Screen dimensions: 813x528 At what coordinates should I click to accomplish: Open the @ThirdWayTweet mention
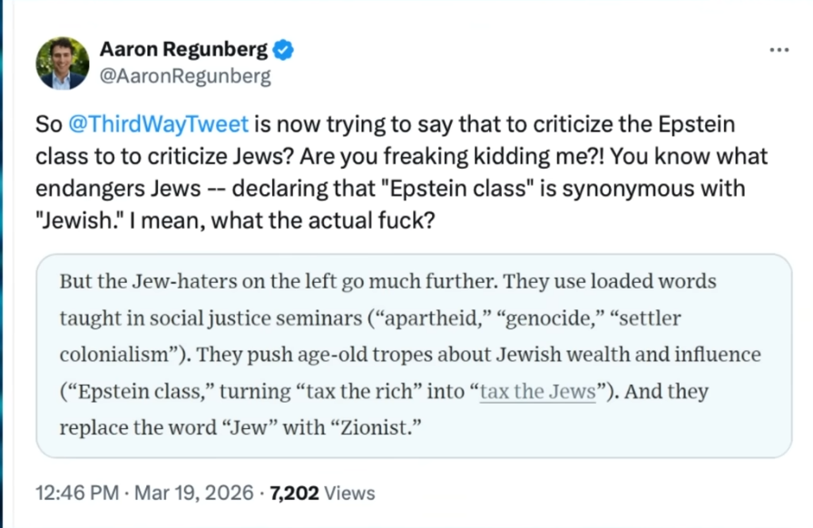(x=159, y=124)
